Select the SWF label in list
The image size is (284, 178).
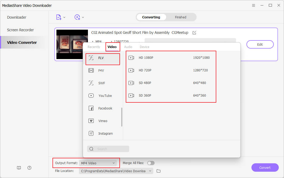102,83
